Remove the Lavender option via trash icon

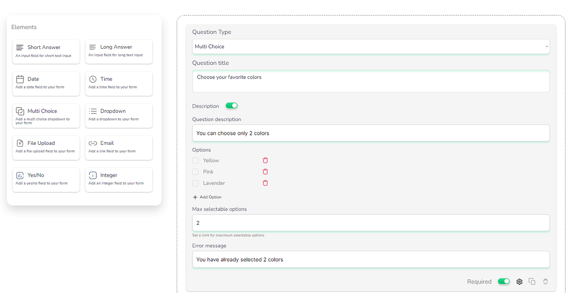[x=265, y=183]
